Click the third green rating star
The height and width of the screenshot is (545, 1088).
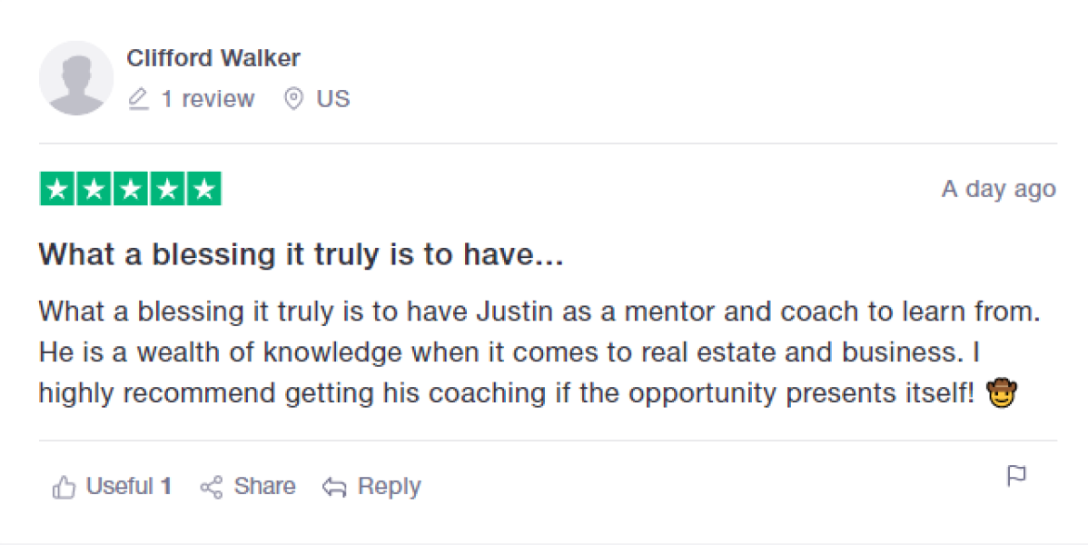click(x=130, y=189)
